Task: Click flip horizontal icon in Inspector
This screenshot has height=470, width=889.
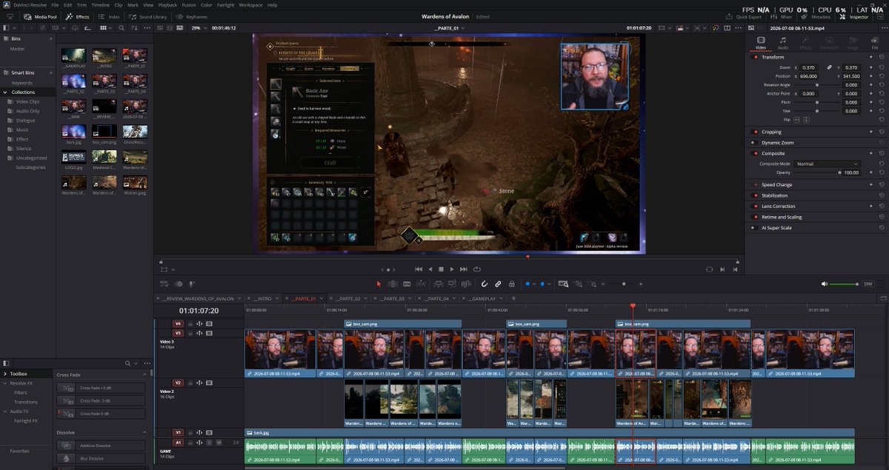Action: point(797,119)
